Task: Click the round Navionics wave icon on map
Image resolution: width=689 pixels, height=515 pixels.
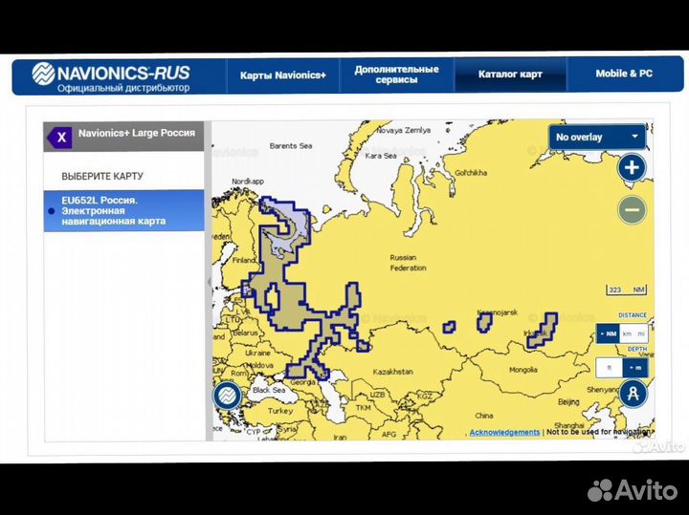Action: tap(227, 396)
